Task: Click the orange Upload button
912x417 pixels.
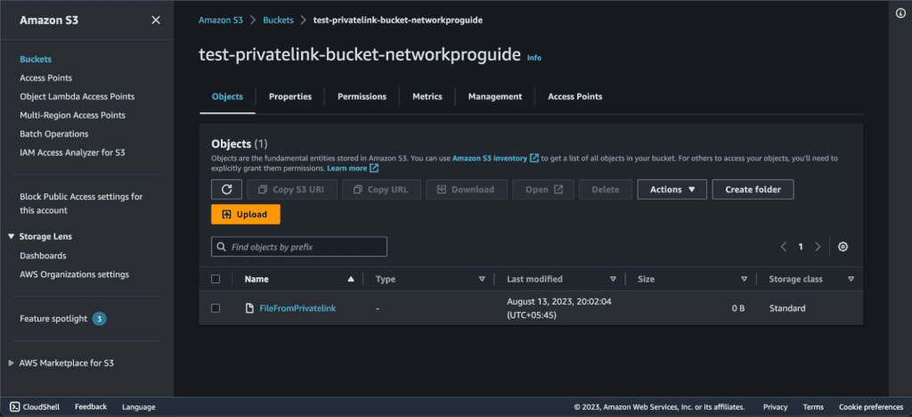Action: [x=246, y=215]
